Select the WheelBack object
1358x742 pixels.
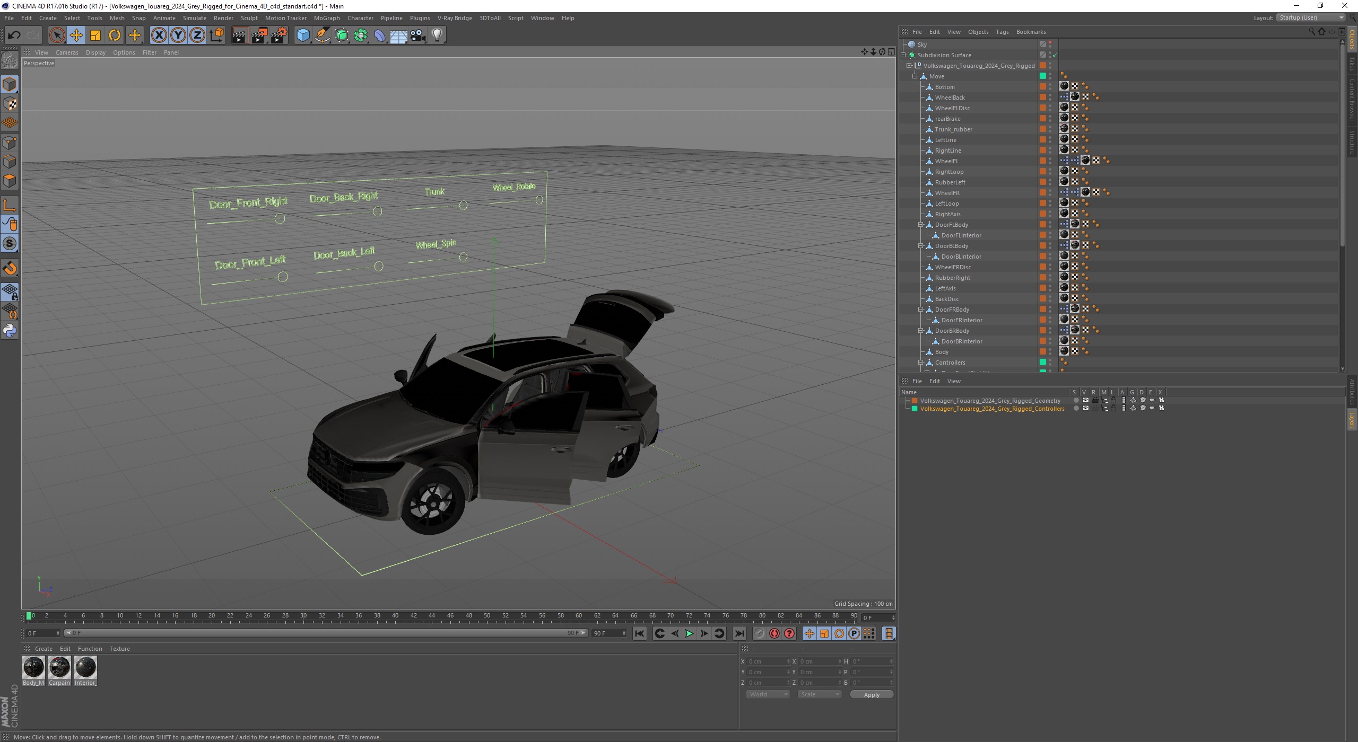pos(950,98)
